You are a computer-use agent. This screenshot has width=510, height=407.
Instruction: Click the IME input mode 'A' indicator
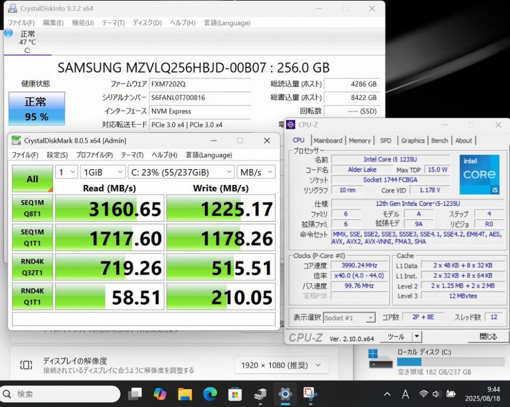405,394
